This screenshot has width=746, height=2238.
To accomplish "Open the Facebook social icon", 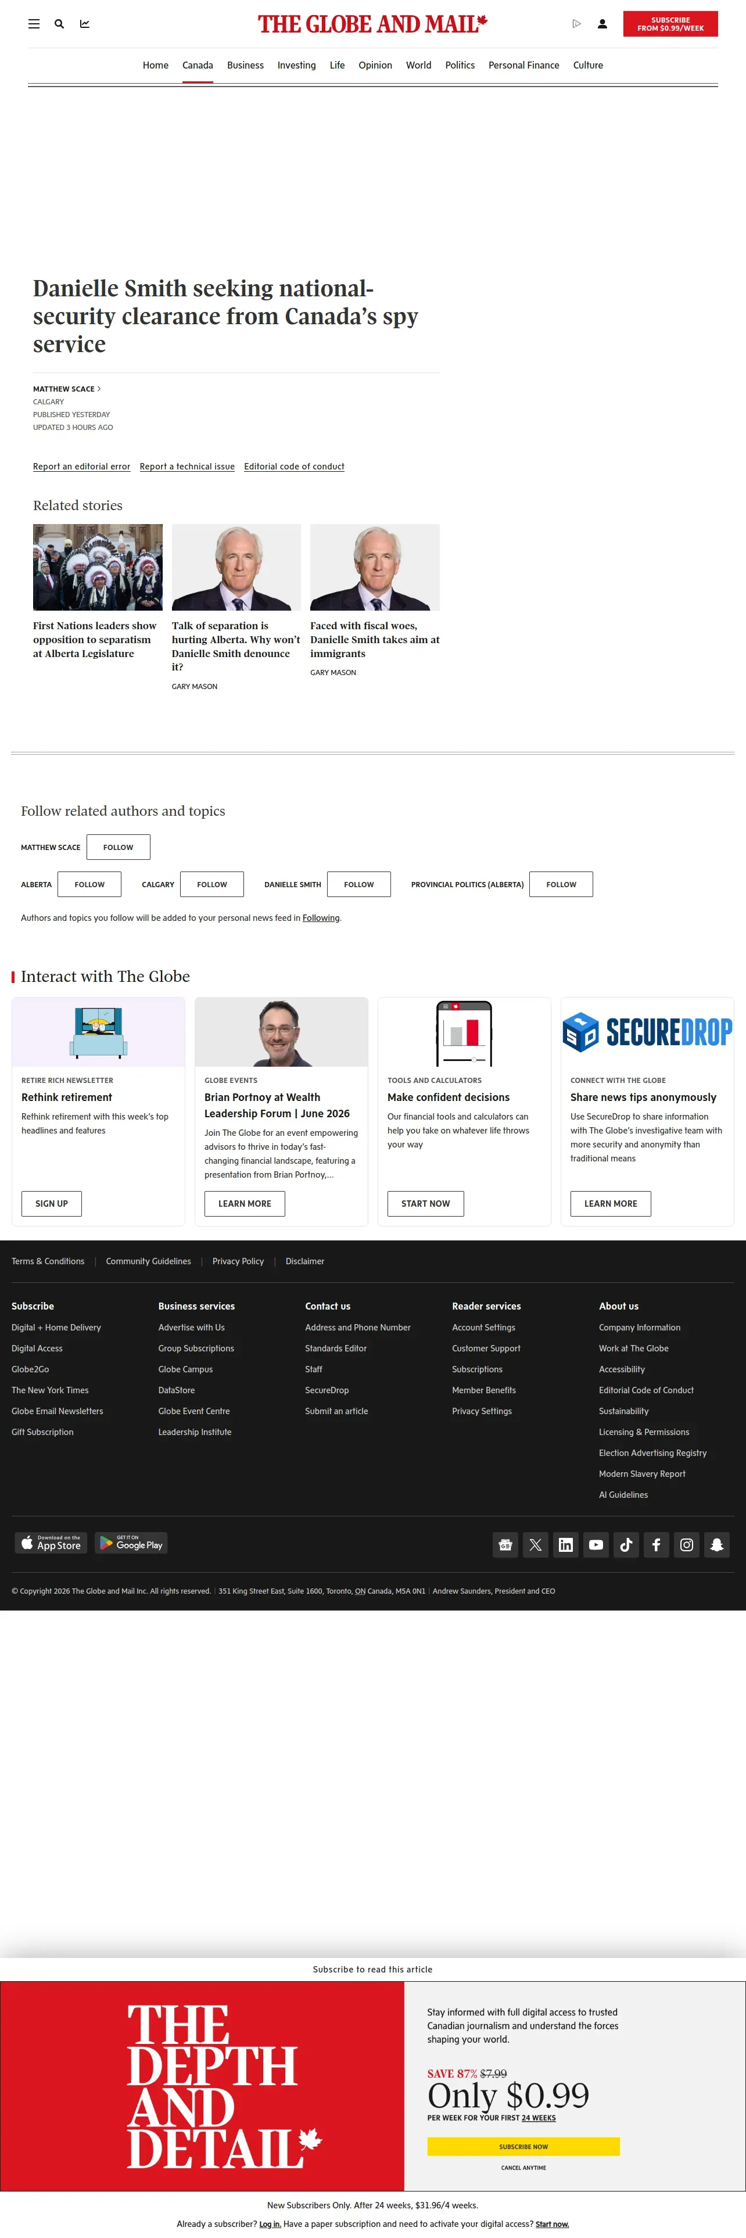I will click(657, 1544).
